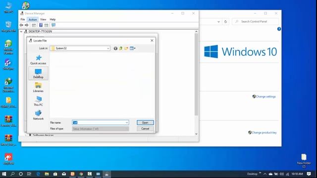The image size is (317, 178).
Task: Expand the File name dropdown arrow
Action: point(127,123)
